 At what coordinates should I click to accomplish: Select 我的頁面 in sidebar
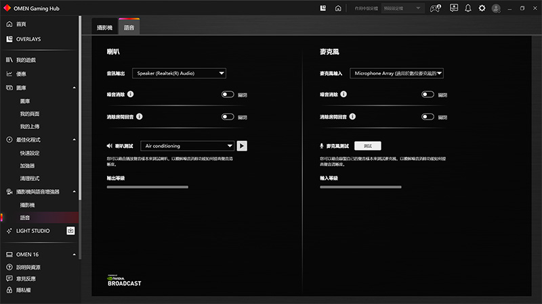coord(30,113)
